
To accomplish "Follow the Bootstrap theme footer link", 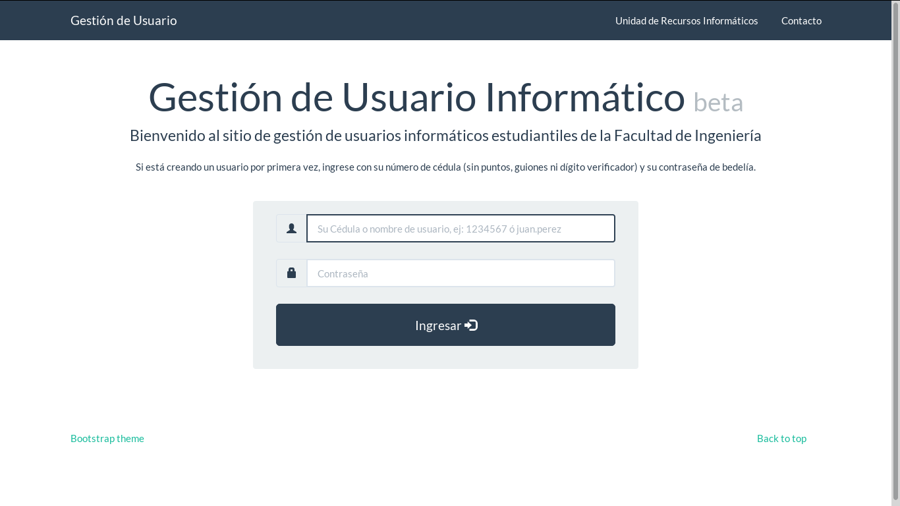I will [107, 439].
